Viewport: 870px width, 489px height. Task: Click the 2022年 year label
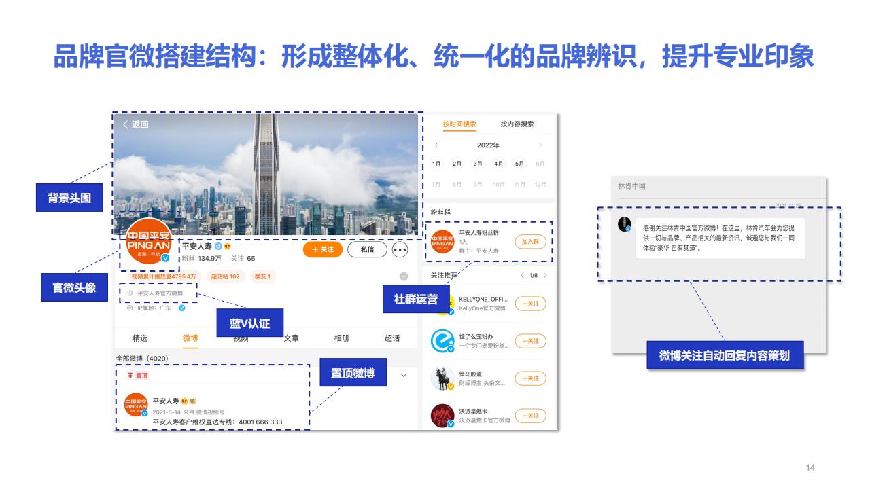[x=488, y=145]
